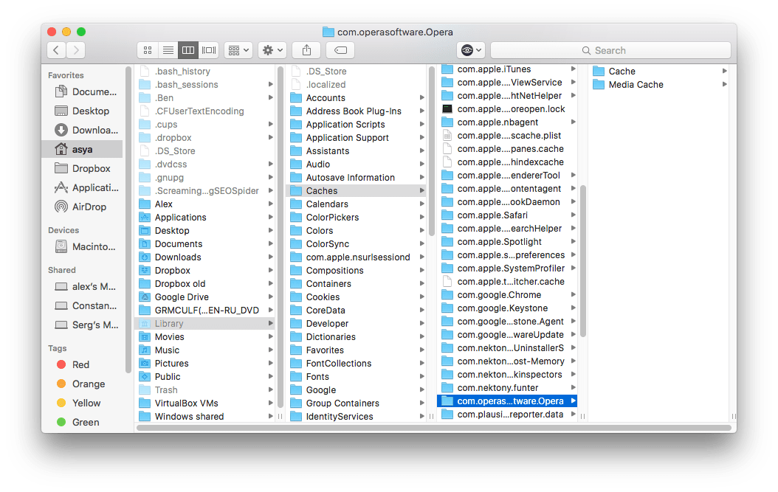Click the Share toolbar button
The height and width of the screenshot is (492, 778).
click(306, 50)
